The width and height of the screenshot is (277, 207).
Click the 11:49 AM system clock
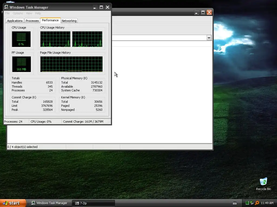point(267,203)
